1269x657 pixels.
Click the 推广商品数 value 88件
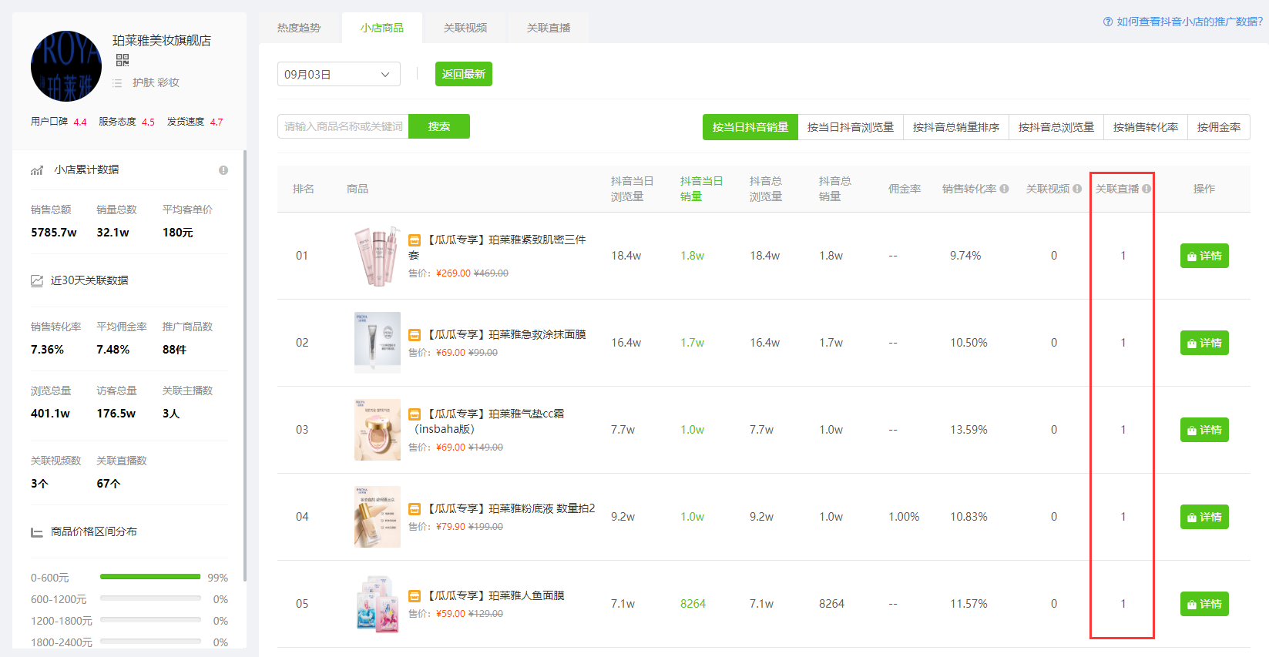tap(174, 350)
